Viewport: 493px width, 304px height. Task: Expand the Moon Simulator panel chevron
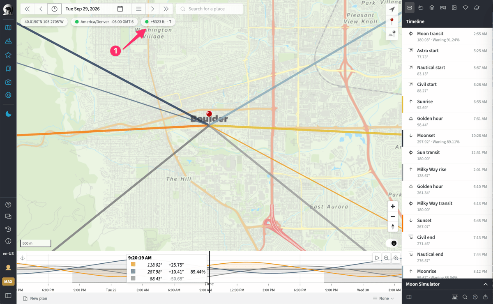tap(485, 284)
